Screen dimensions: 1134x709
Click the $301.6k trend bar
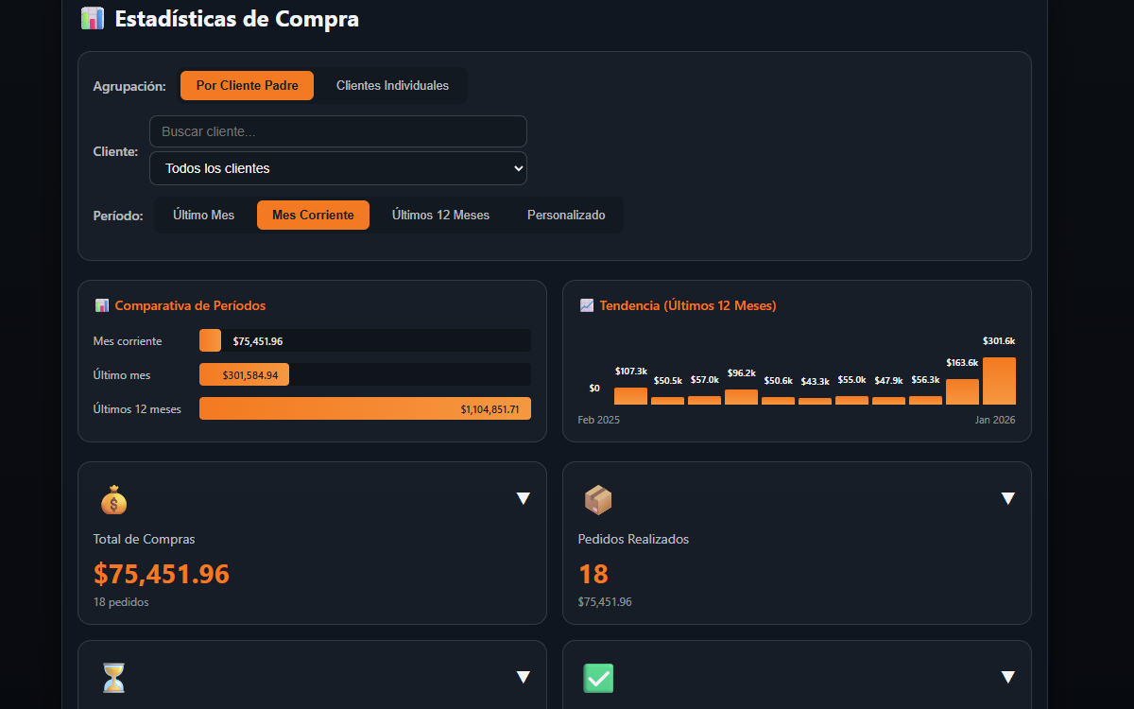point(999,381)
